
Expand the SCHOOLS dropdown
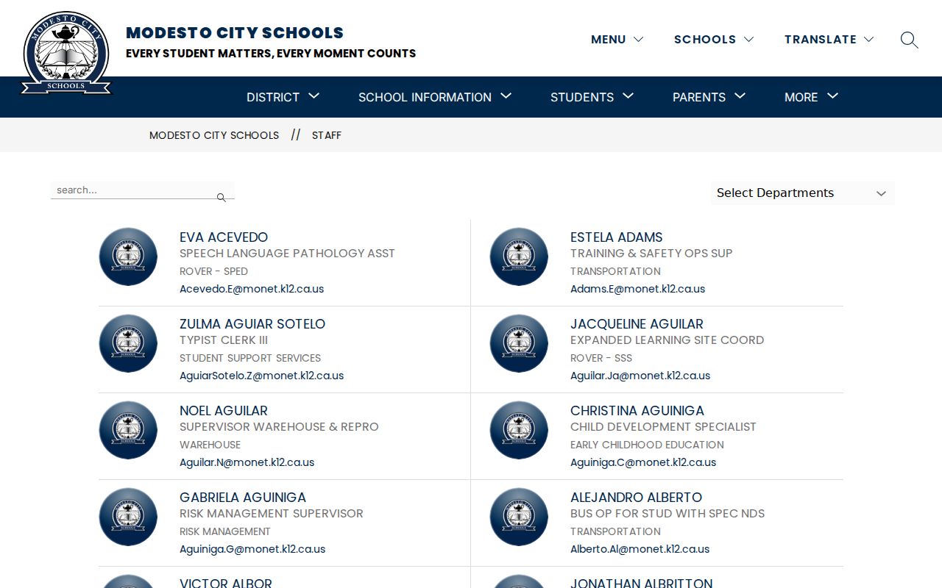[x=714, y=39]
